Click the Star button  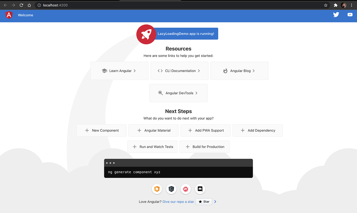[x=204, y=202]
